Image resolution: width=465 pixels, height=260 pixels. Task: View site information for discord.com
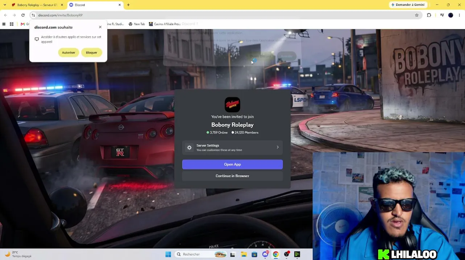33,15
